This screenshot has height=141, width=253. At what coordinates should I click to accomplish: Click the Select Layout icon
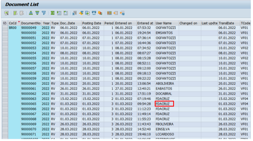click(x=116, y=13)
